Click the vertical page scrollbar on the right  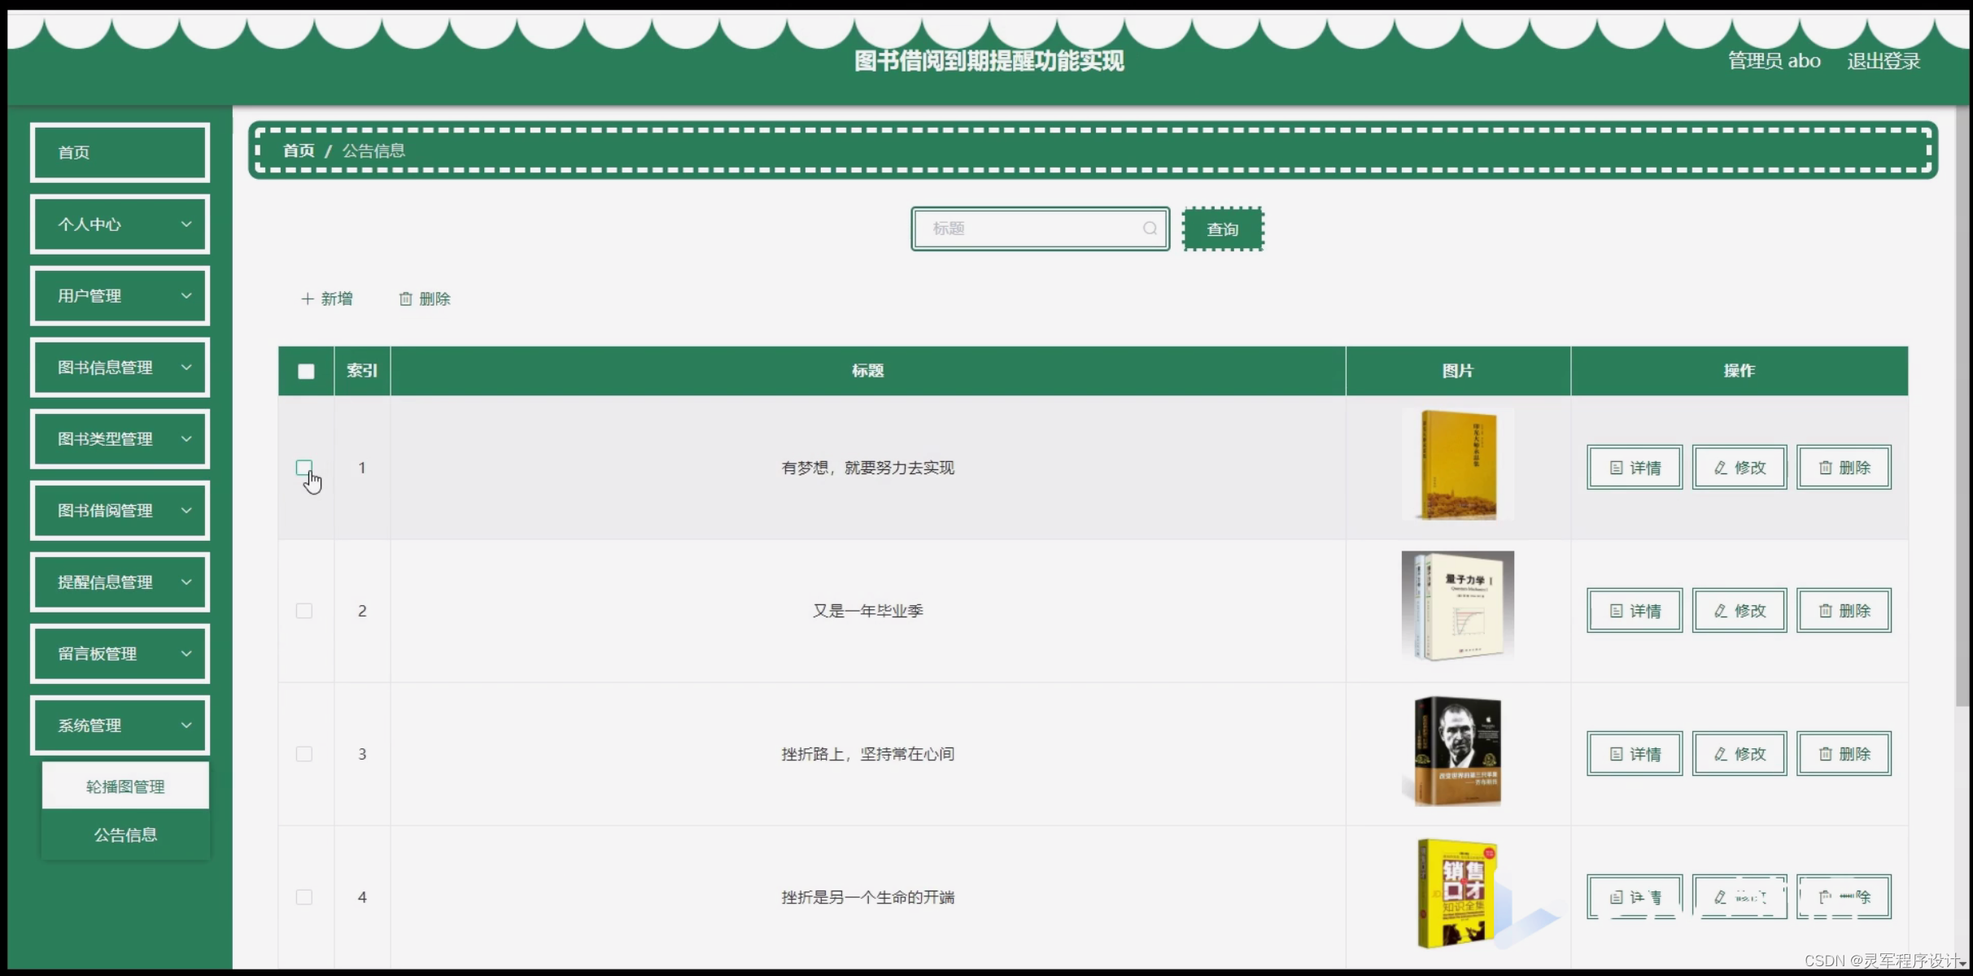pyautogui.click(x=1962, y=407)
